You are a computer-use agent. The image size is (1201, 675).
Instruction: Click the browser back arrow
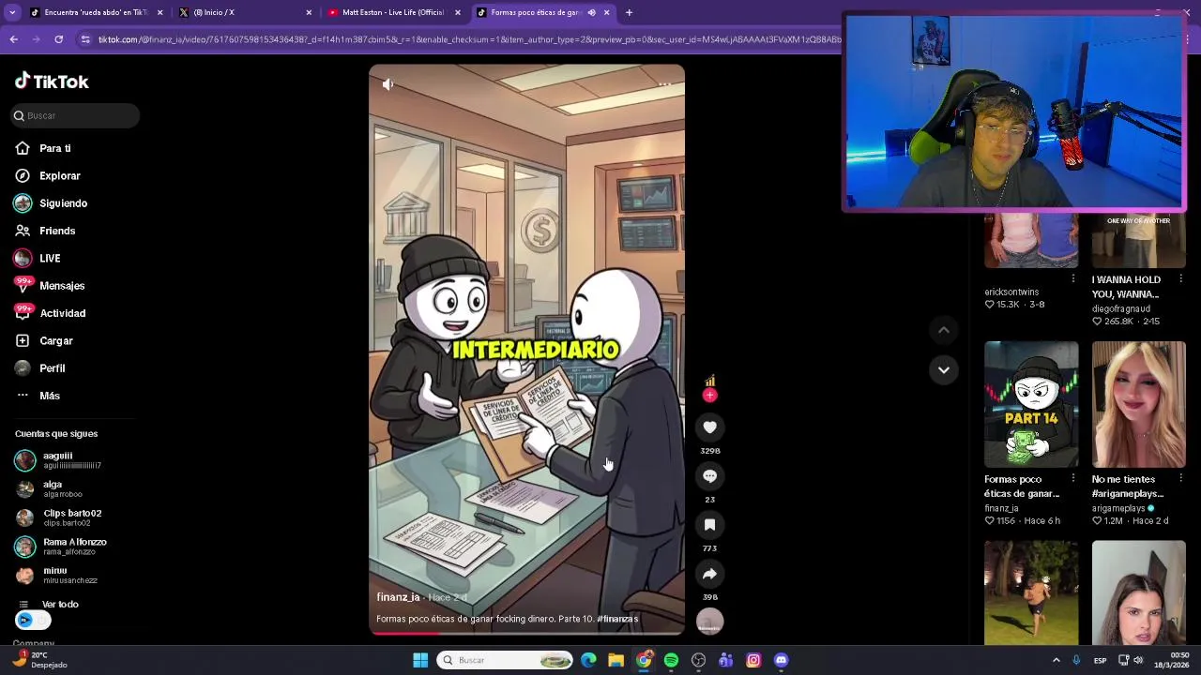point(13,39)
